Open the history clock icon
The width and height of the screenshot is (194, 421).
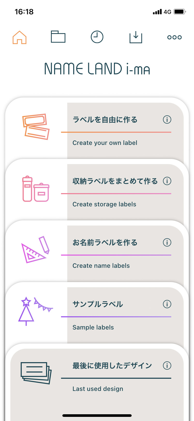[97, 37]
